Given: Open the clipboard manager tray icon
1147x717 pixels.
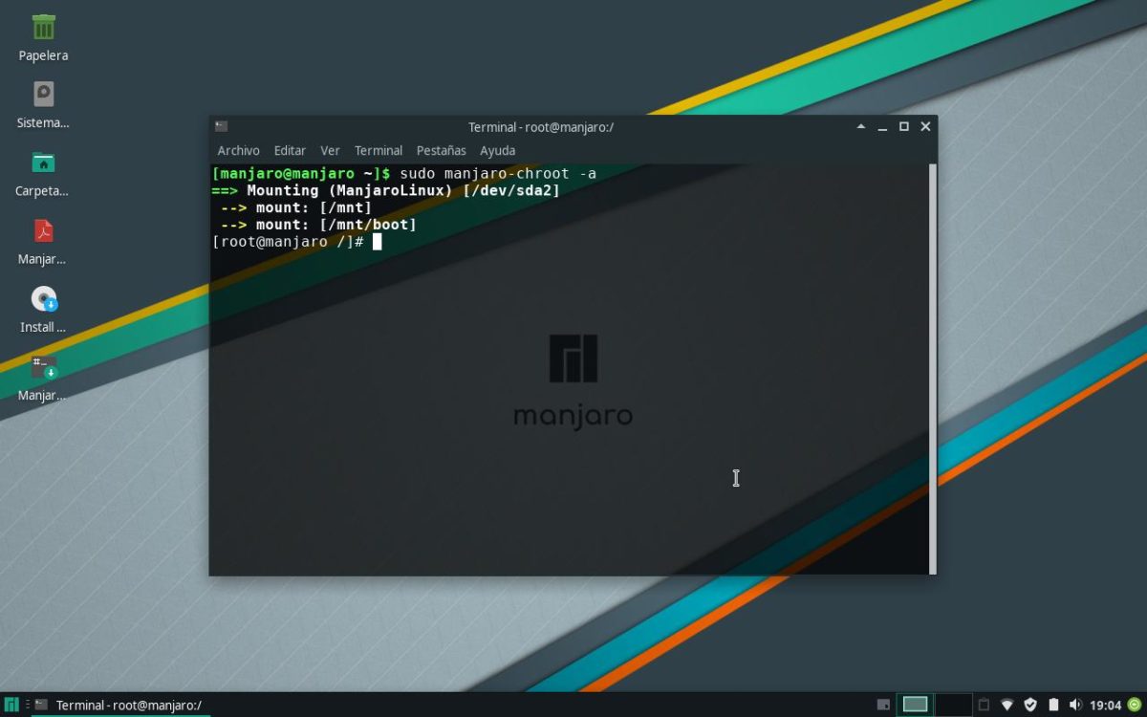Looking at the screenshot, I should [x=984, y=705].
